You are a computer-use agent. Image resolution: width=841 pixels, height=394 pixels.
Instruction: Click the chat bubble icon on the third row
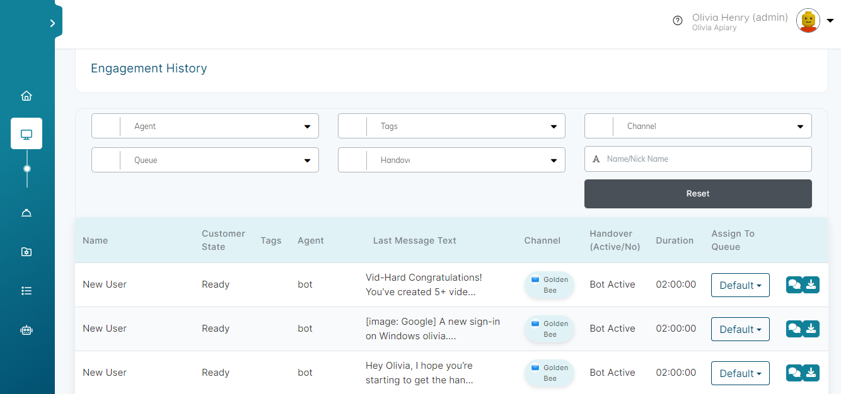(x=794, y=373)
